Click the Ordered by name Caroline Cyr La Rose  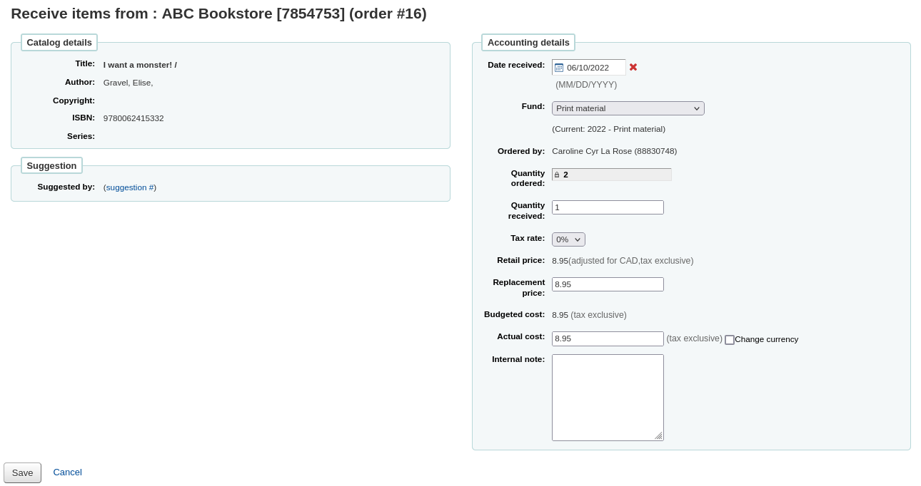(x=615, y=150)
